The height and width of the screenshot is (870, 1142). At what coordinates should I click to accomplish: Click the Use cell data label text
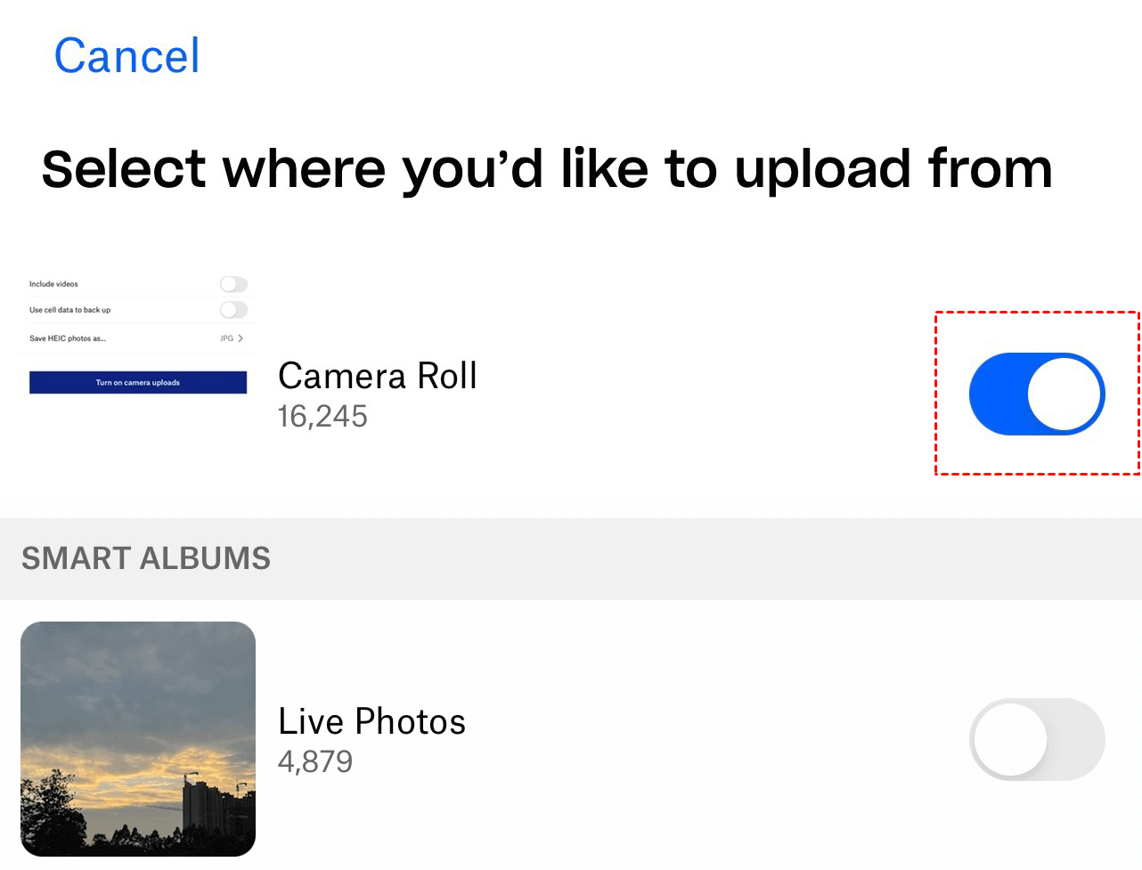click(x=69, y=310)
